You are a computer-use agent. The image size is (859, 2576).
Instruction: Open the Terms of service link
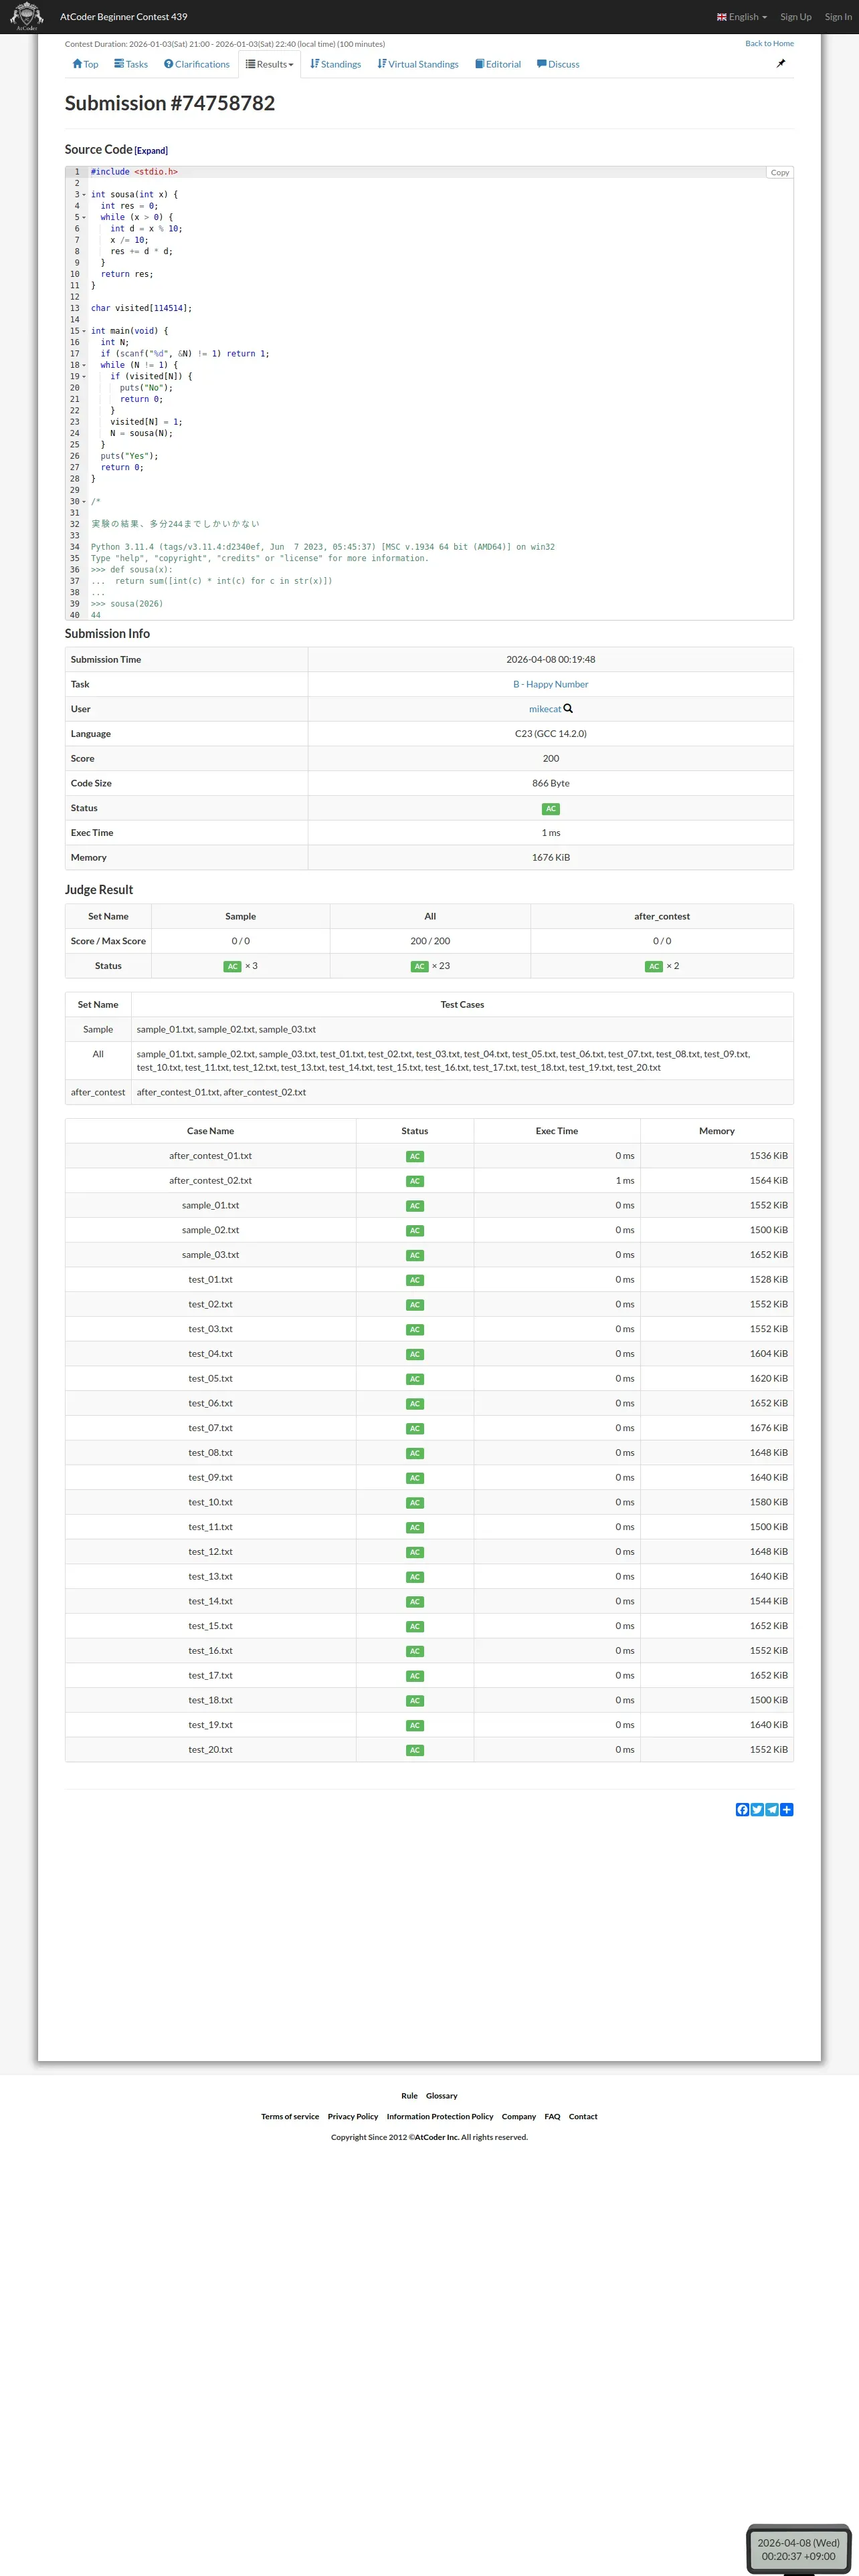(290, 2117)
